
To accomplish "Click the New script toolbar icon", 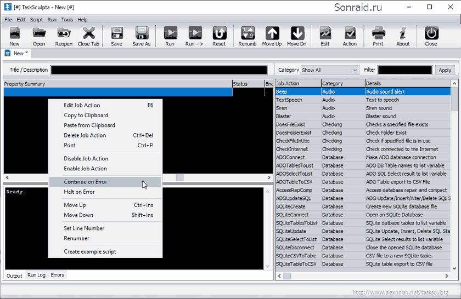I will [x=14, y=33].
